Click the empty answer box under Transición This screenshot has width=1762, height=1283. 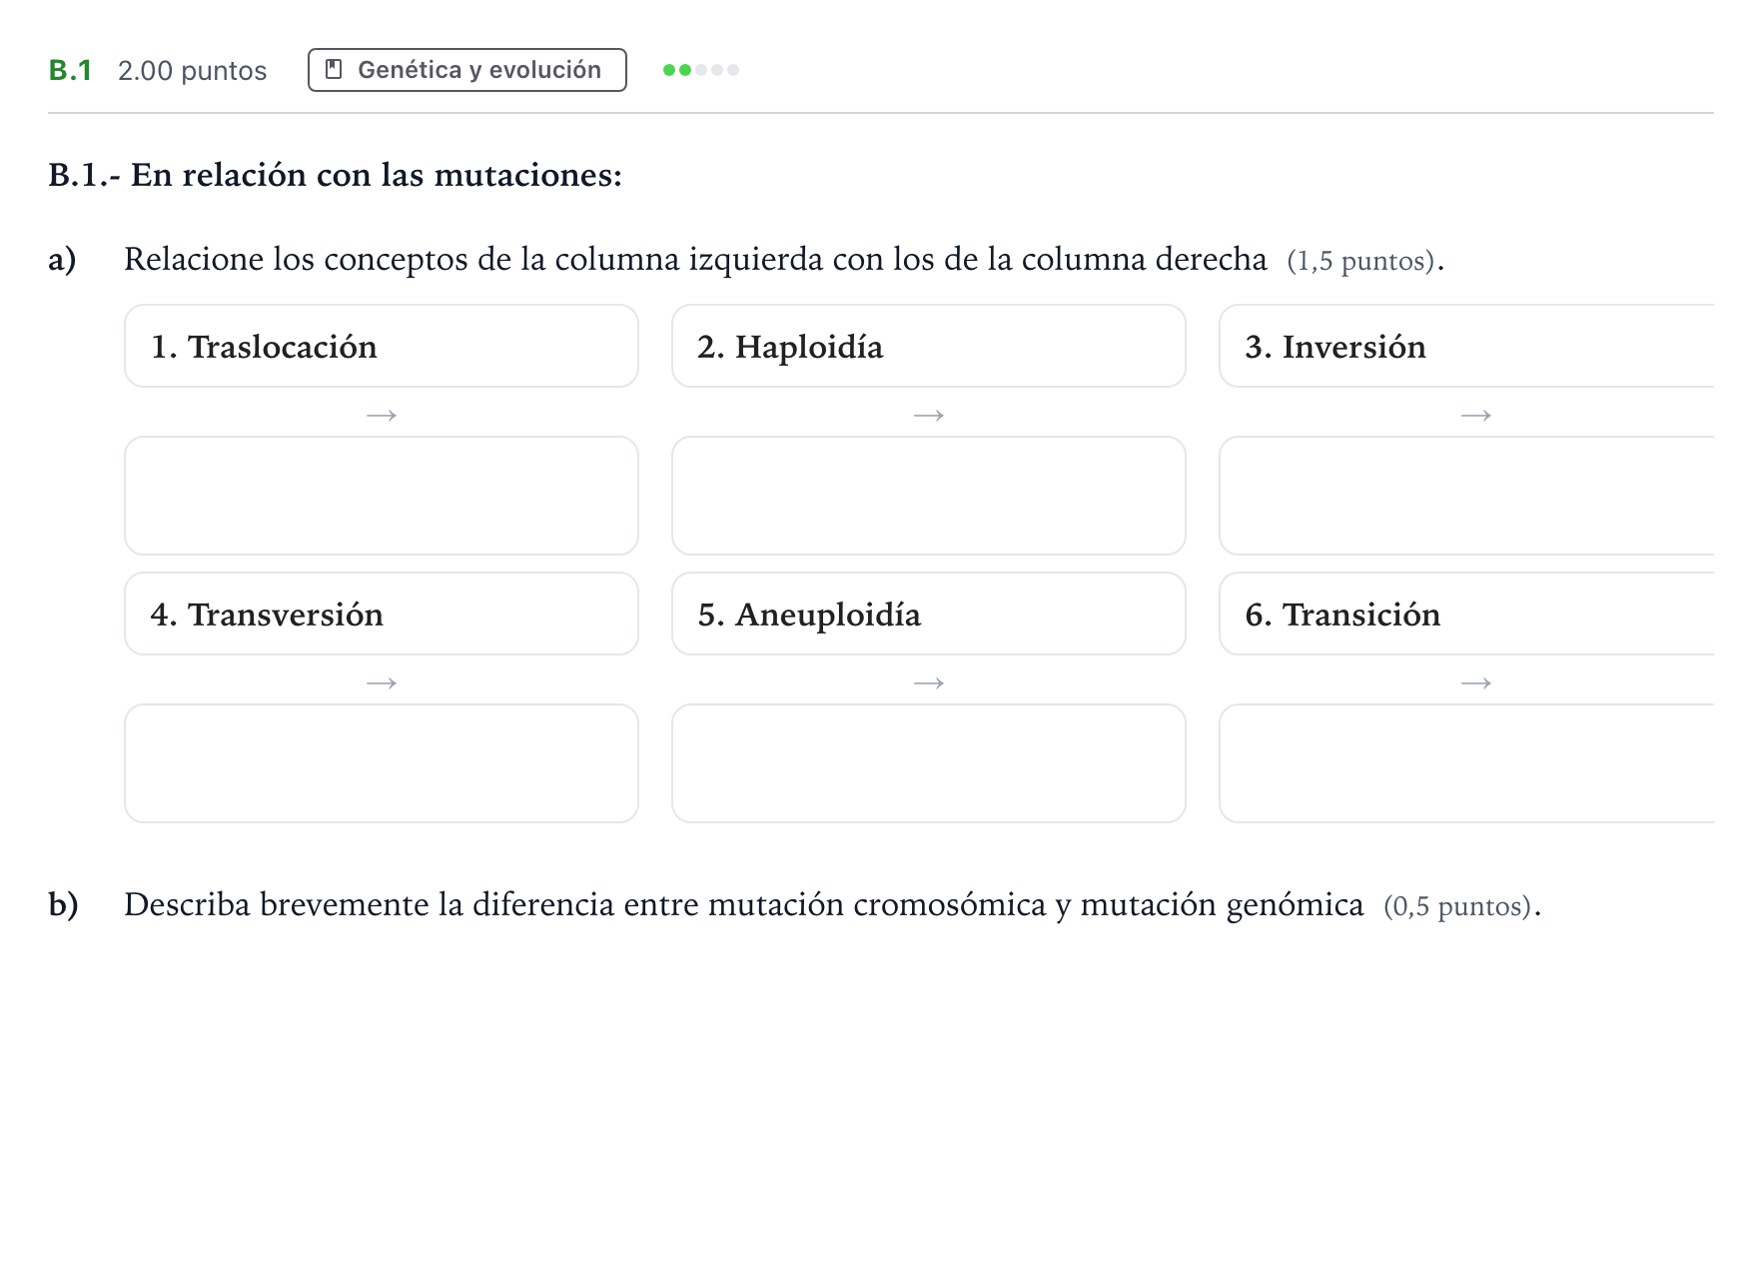tap(1466, 763)
